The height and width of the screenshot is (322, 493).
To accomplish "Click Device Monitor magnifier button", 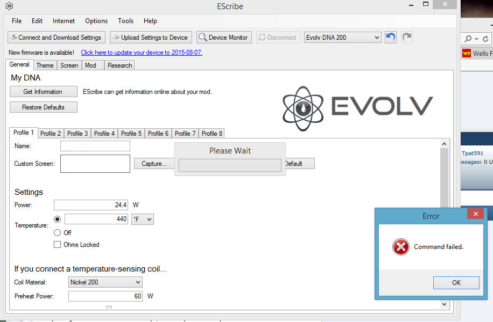I will click(x=224, y=38).
